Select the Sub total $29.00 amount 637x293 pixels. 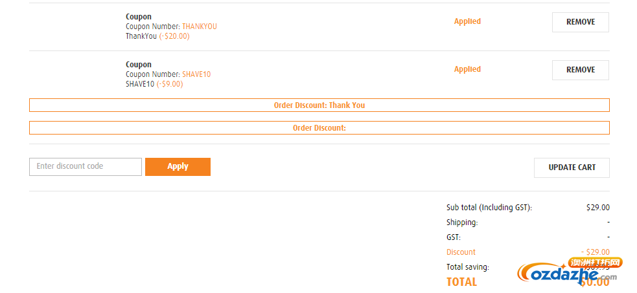tap(598, 208)
